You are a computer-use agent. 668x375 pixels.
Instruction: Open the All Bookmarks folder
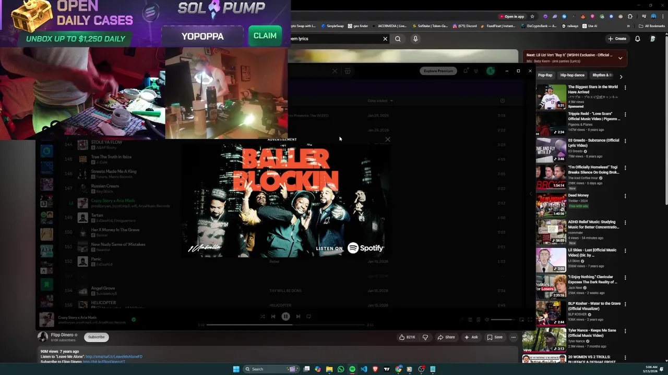pos(652,26)
